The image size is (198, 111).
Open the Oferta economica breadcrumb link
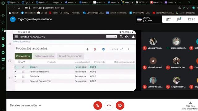(22, 42)
